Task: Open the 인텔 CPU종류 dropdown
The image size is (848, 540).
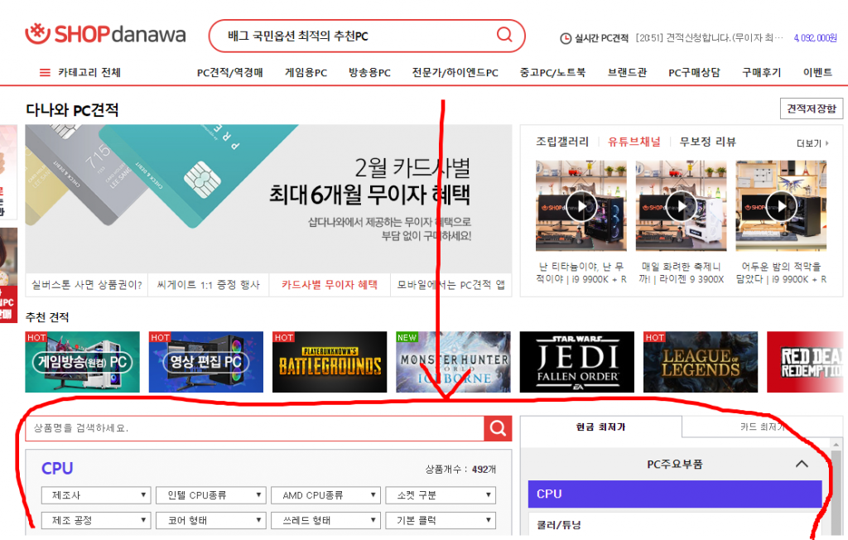Action: point(210,495)
